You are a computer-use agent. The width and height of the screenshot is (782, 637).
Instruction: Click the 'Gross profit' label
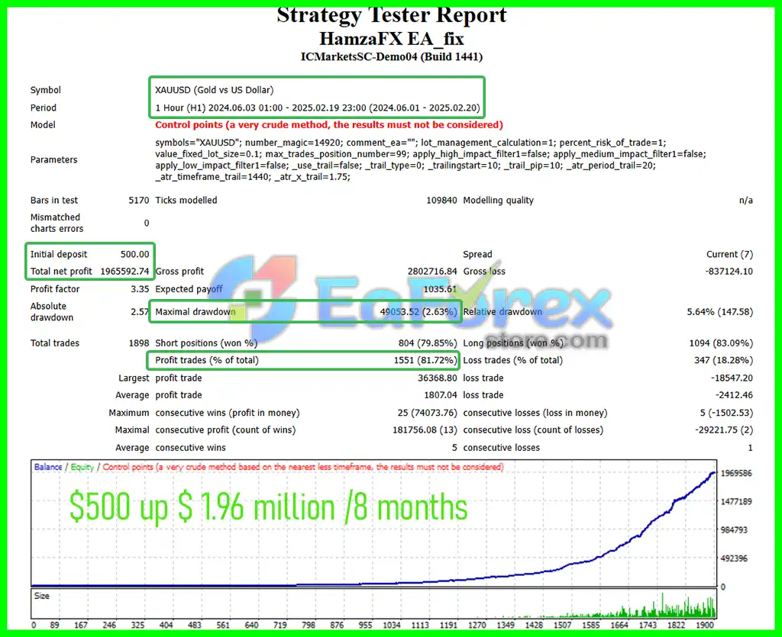(179, 272)
